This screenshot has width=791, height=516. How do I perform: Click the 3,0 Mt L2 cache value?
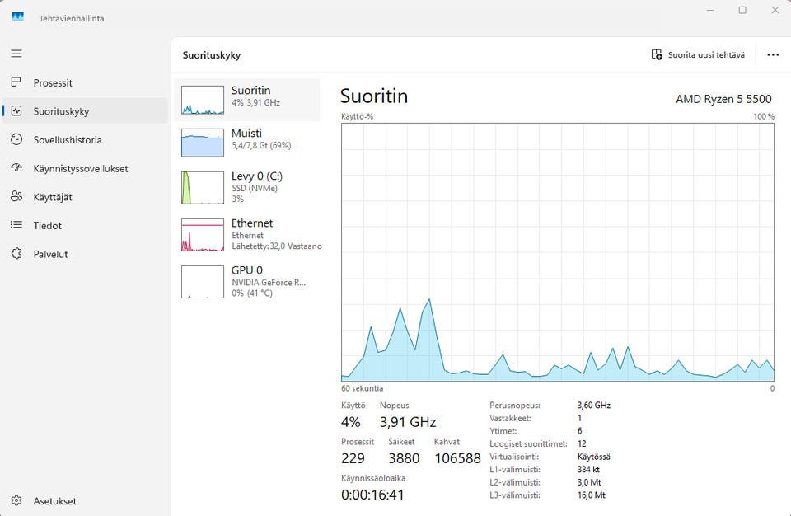pyautogui.click(x=589, y=482)
